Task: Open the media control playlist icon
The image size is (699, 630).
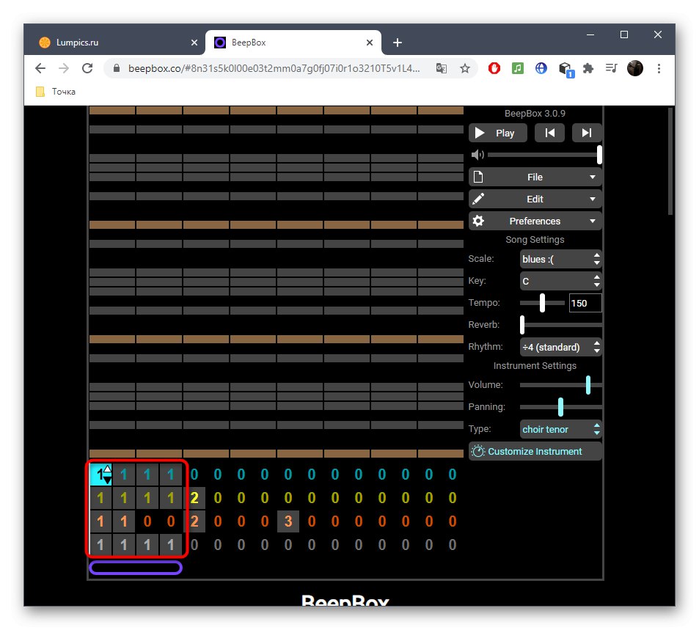Action: tap(612, 68)
